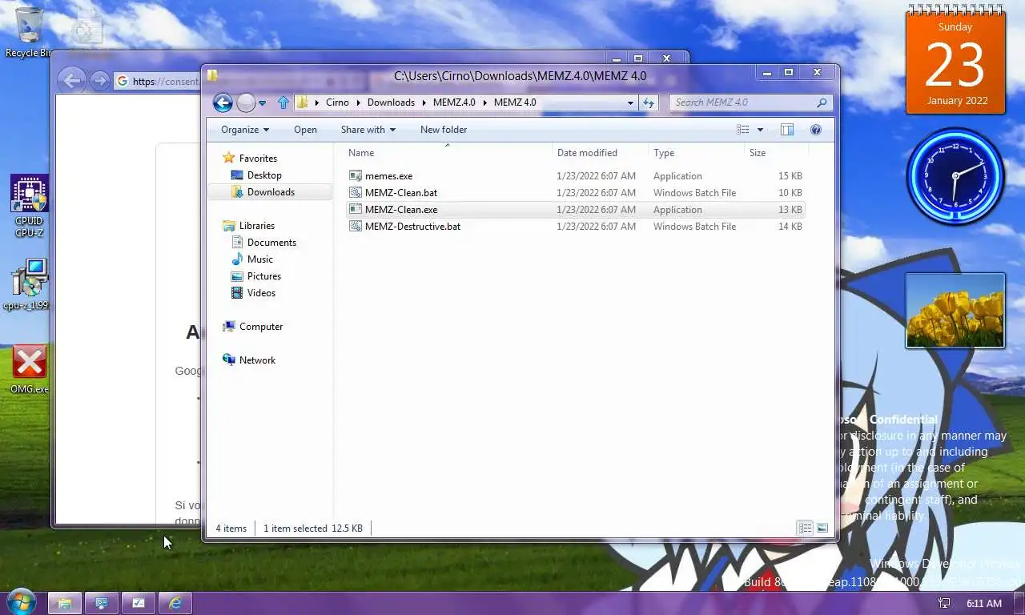Image resolution: width=1025 pixels, height=615 pixels.
Task: Open the Recycle Bin desktop icon
Action: pos(29,32)
